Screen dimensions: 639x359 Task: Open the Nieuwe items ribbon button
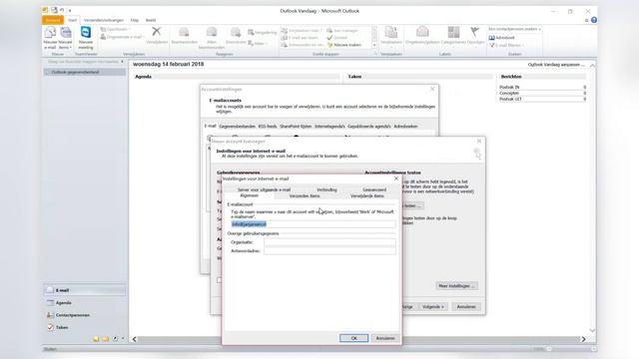[65, 38]
